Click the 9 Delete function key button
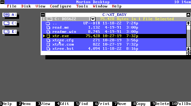 (x=160, y=104)
